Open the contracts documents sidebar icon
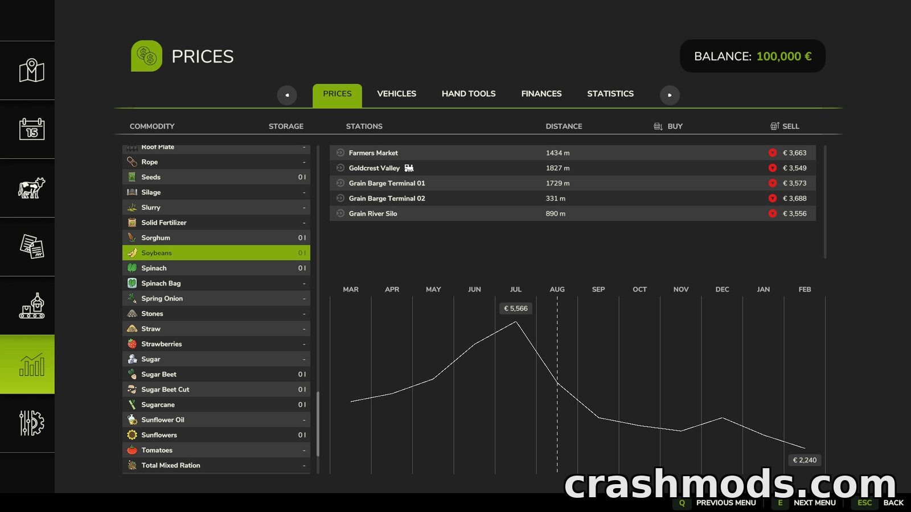 [31, 246]
